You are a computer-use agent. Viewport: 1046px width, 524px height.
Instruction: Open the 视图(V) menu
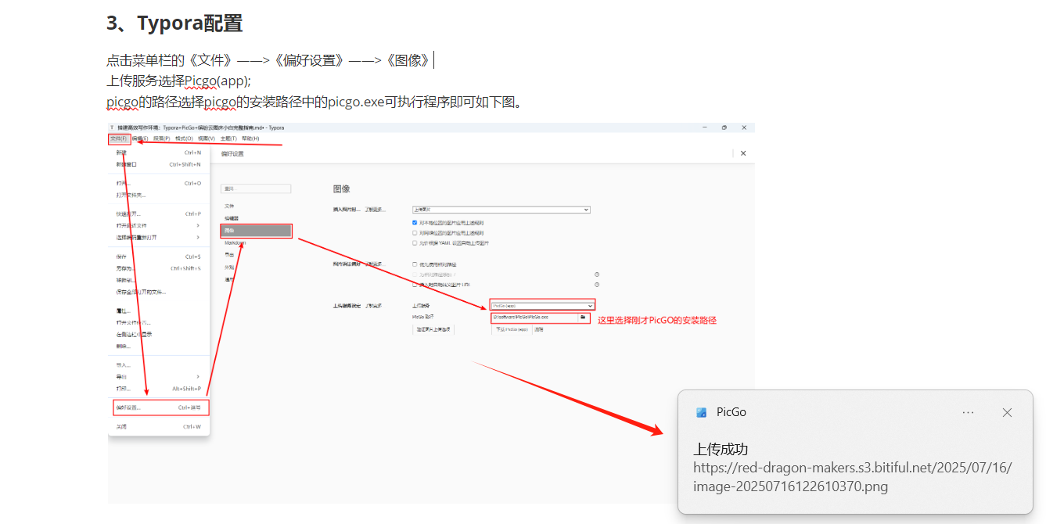click(207, 138)
